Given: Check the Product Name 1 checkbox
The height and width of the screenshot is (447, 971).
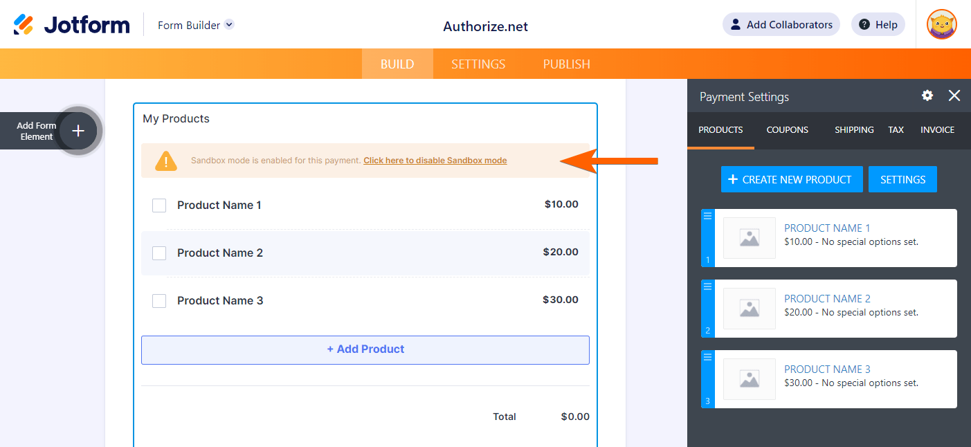Looking at the screenshot, I should point(158,205).
